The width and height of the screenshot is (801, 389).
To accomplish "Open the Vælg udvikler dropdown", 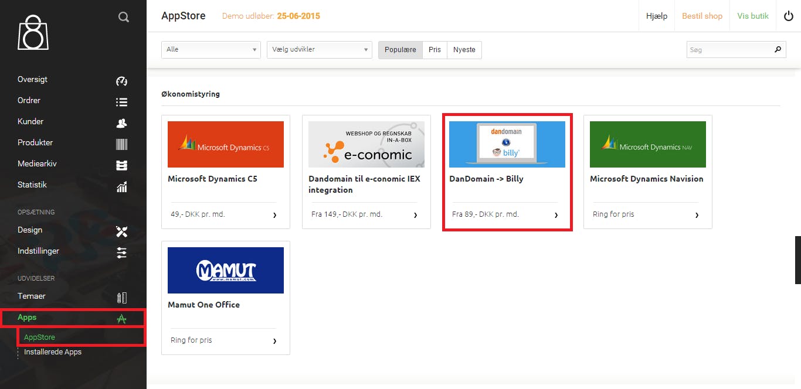I will pos(320,49).
